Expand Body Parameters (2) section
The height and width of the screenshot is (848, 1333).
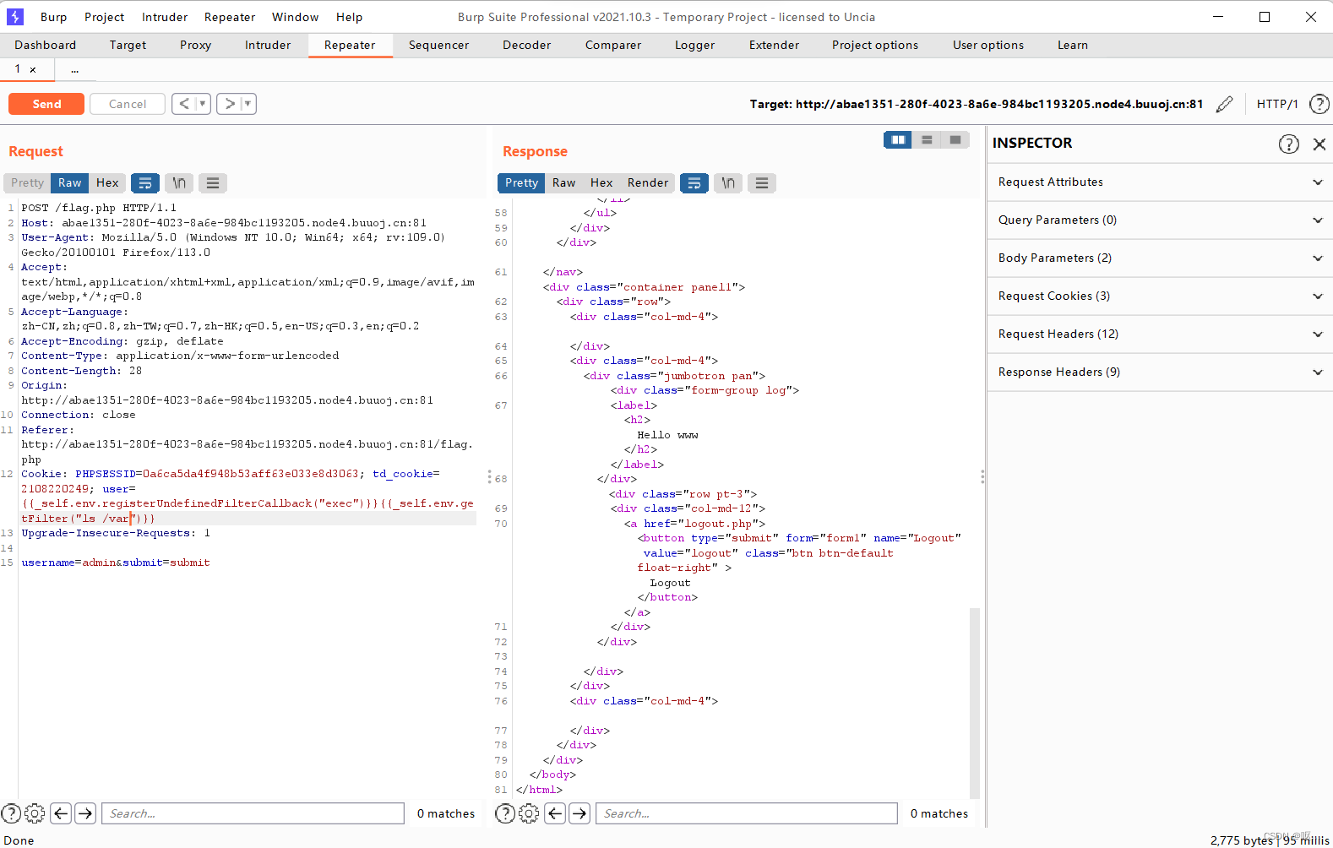point(1160,258)
